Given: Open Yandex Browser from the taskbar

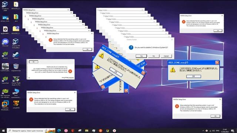Looking at the screenshot, I should [x=114, y=130].
